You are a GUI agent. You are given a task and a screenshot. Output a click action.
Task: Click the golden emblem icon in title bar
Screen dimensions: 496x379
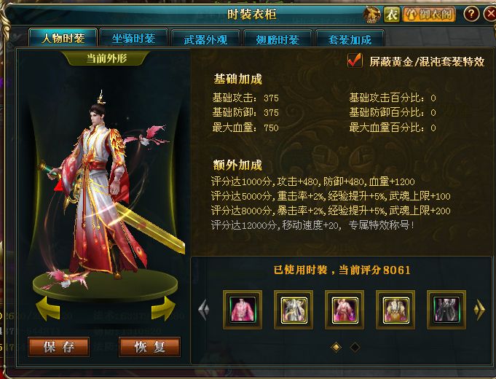372,15
